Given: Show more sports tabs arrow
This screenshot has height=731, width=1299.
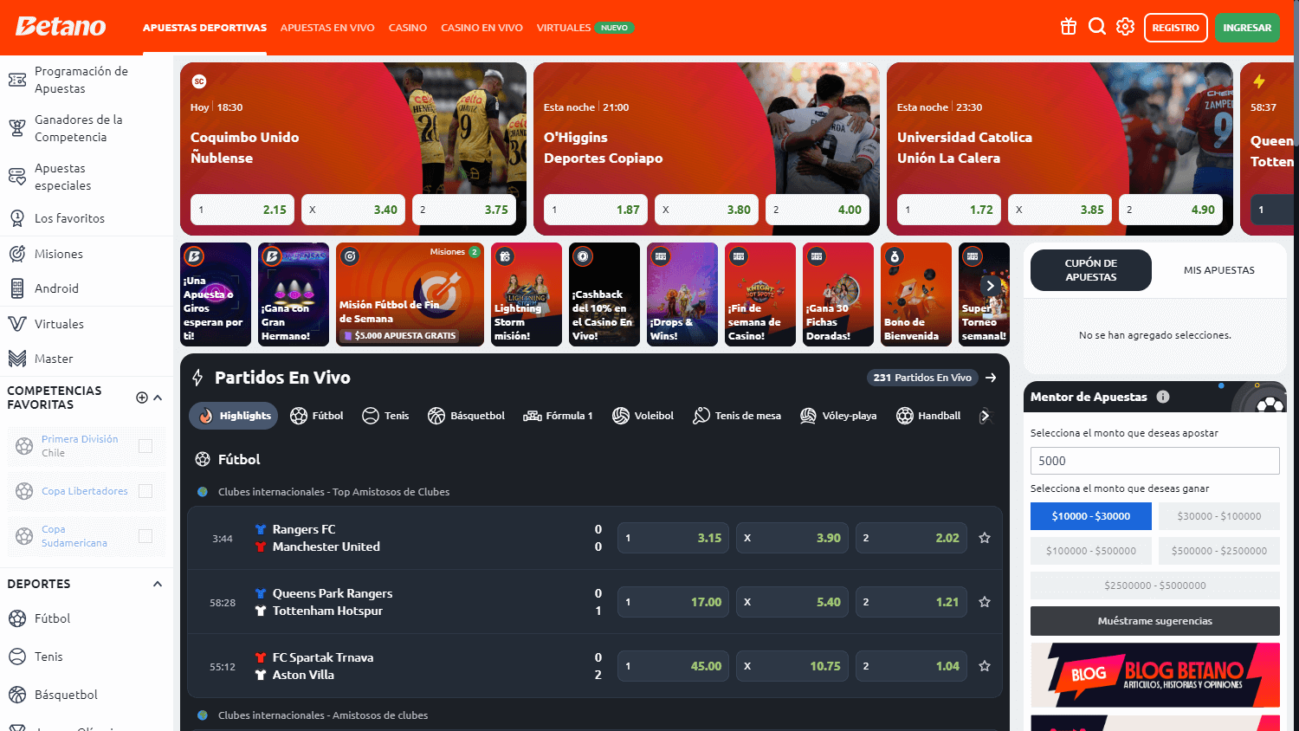Looking at the screenshot, I should point(985,416).
